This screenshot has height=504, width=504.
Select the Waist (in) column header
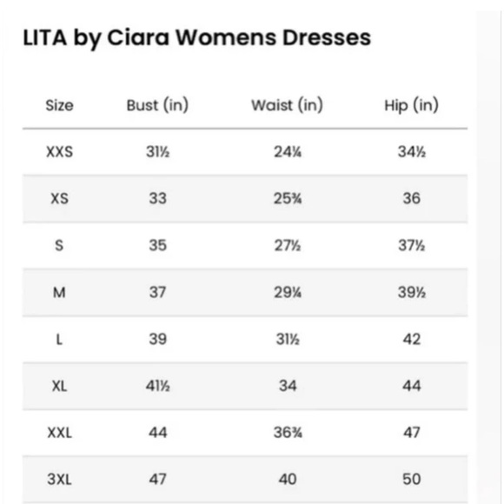[x=288, y=105]
